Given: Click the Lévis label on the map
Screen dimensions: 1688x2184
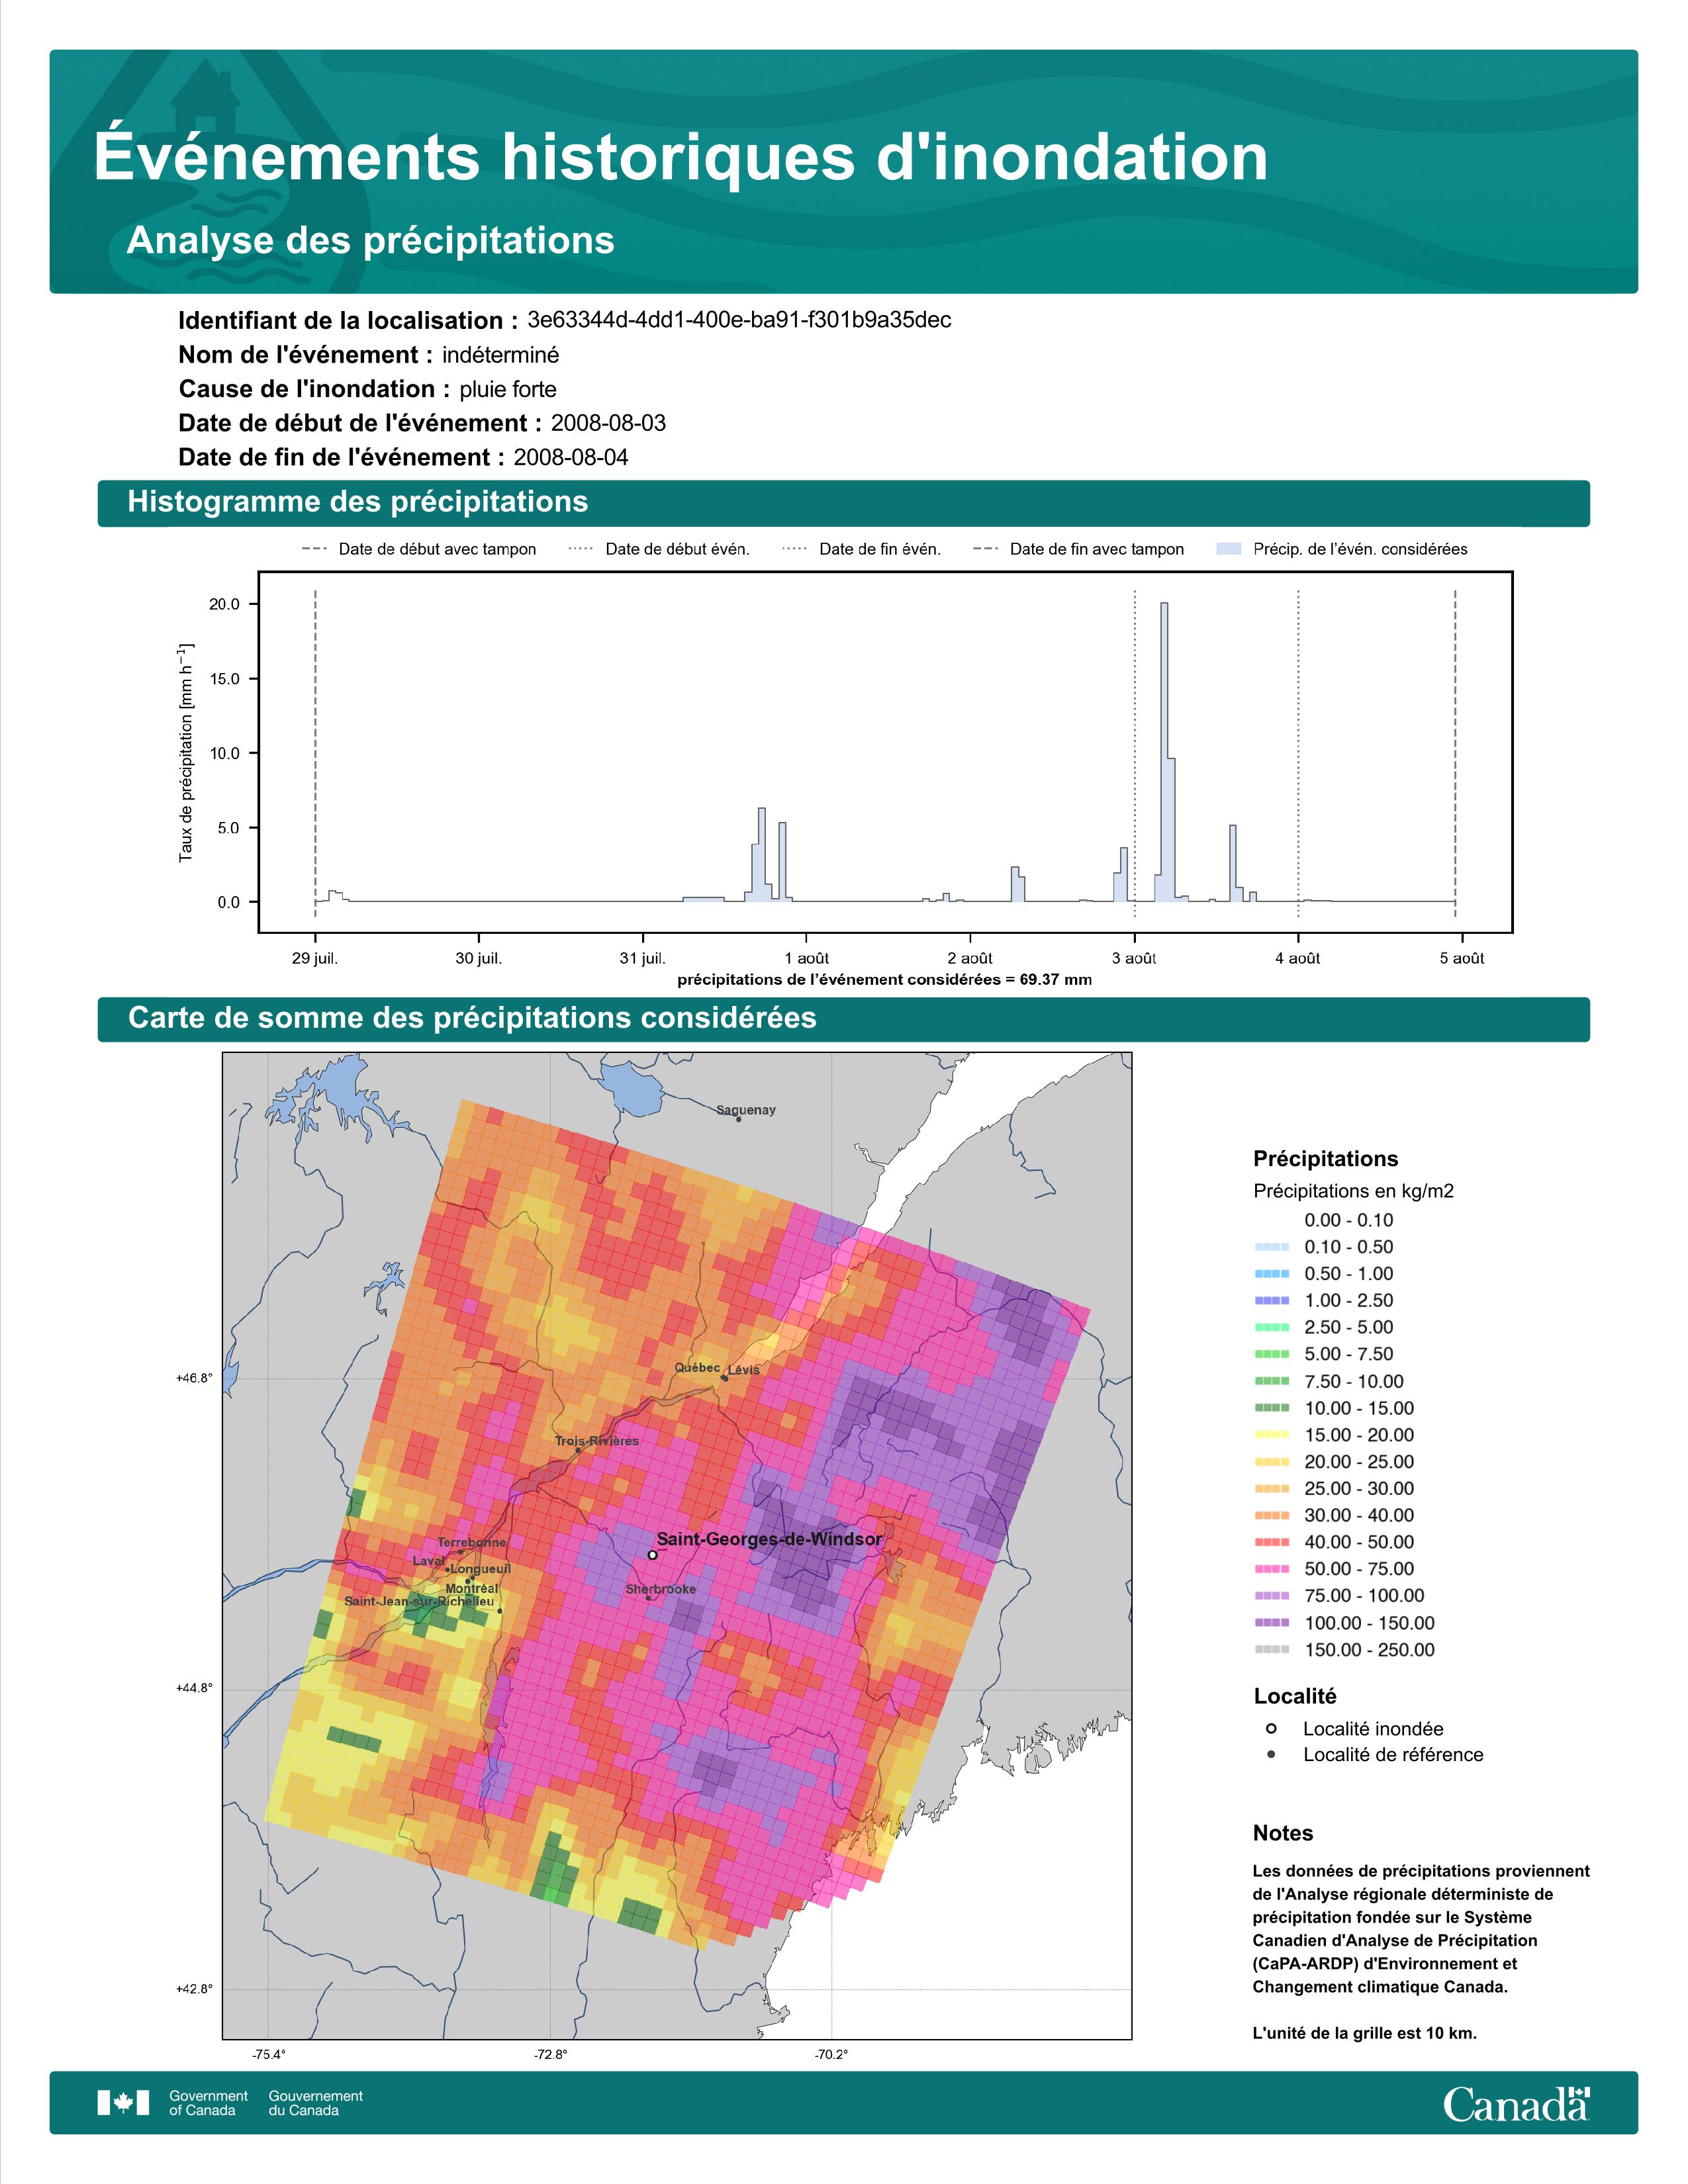Looking at the screenshot, I should click(x=744, y=1370).
